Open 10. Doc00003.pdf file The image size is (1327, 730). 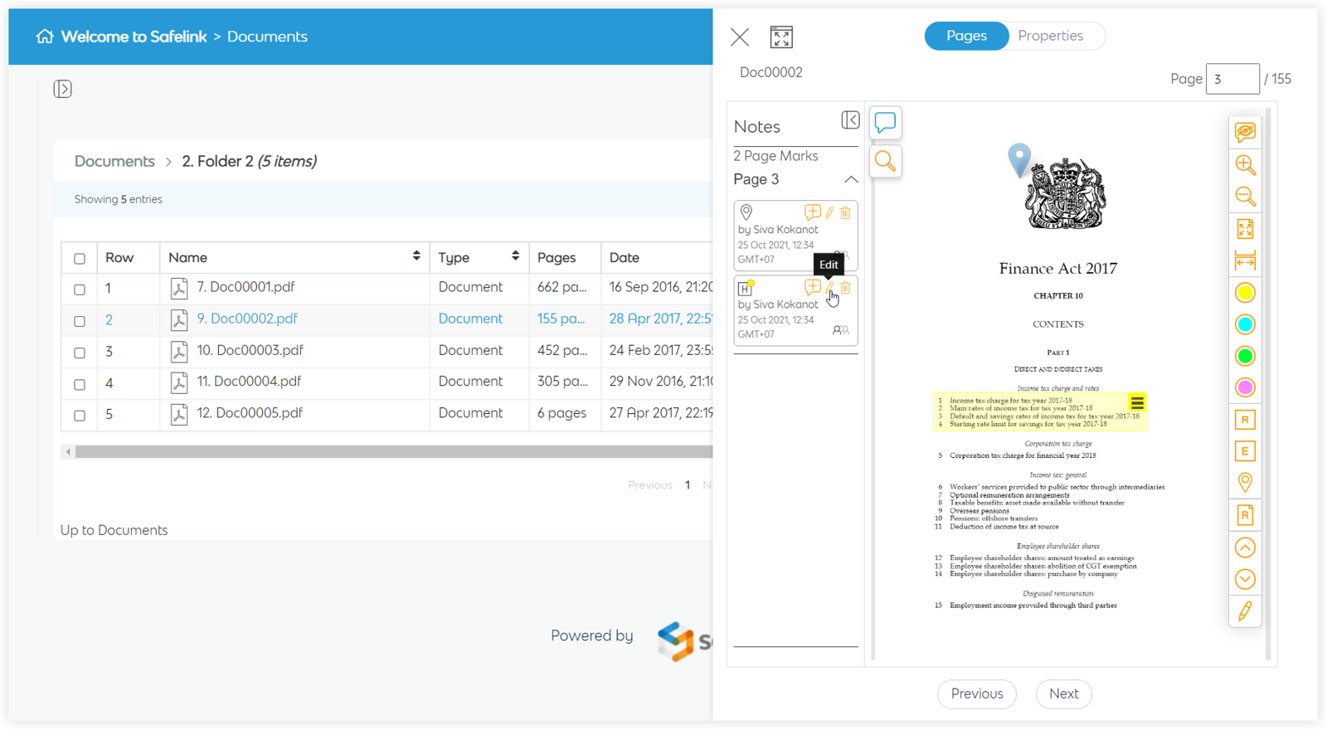tap(250, 350)
